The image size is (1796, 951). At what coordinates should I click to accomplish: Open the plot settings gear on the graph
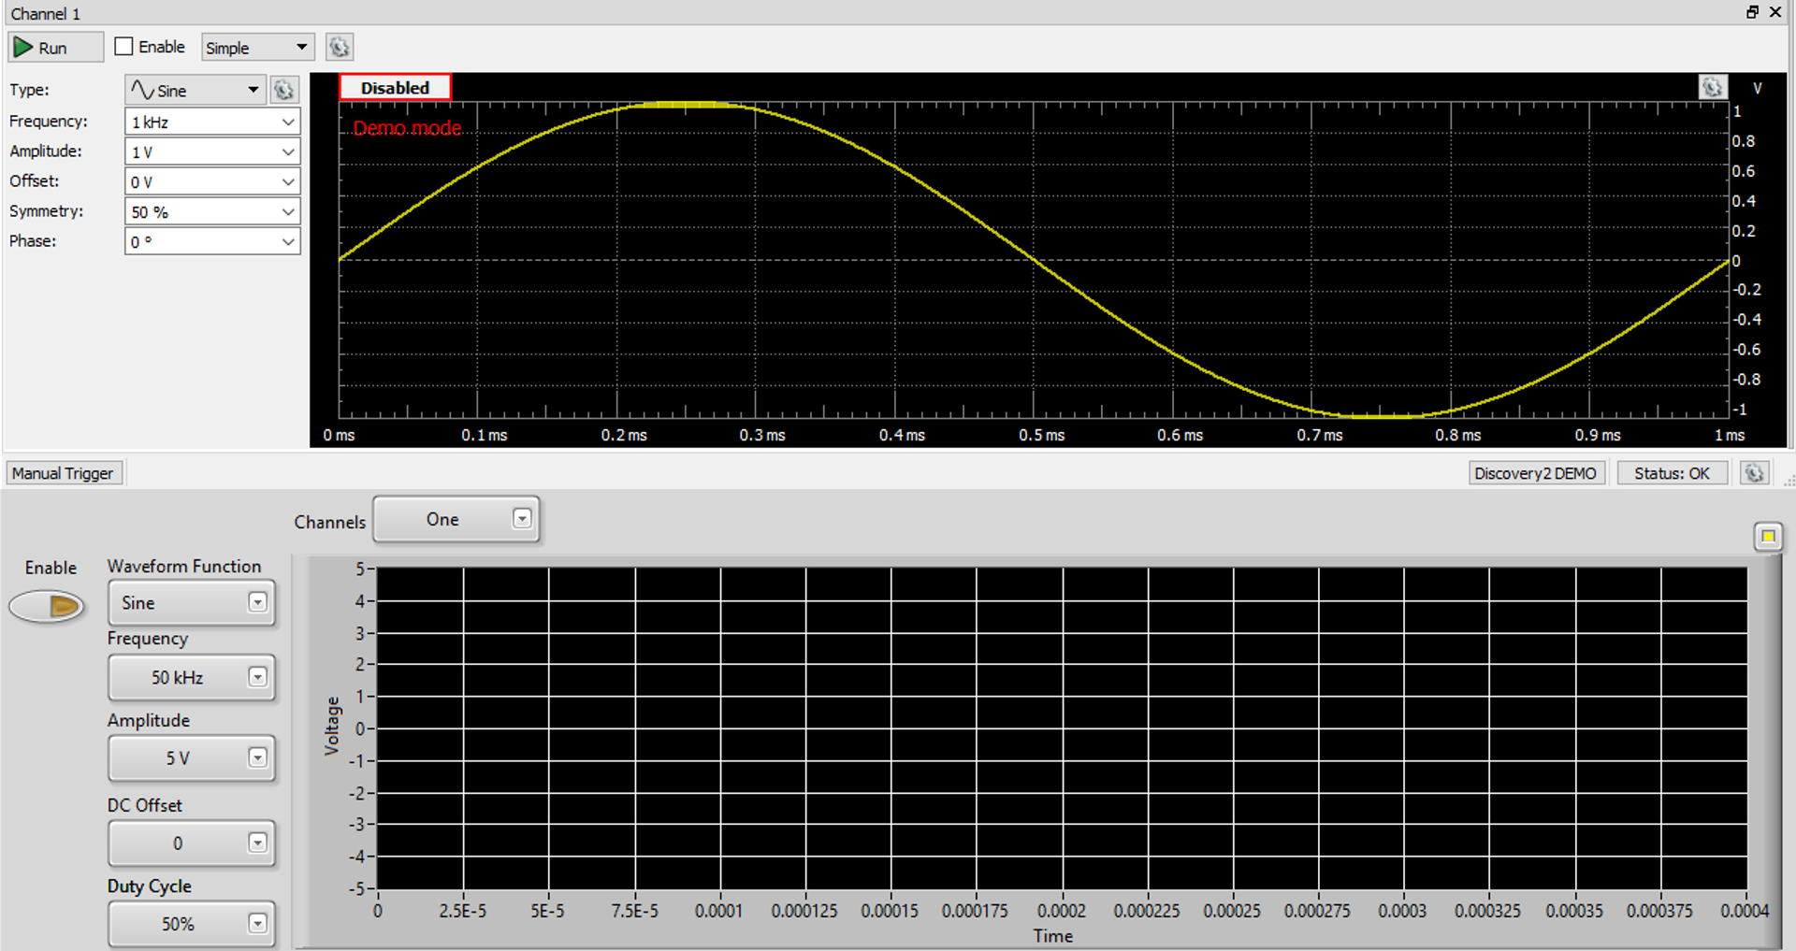tap(1713, 87)
